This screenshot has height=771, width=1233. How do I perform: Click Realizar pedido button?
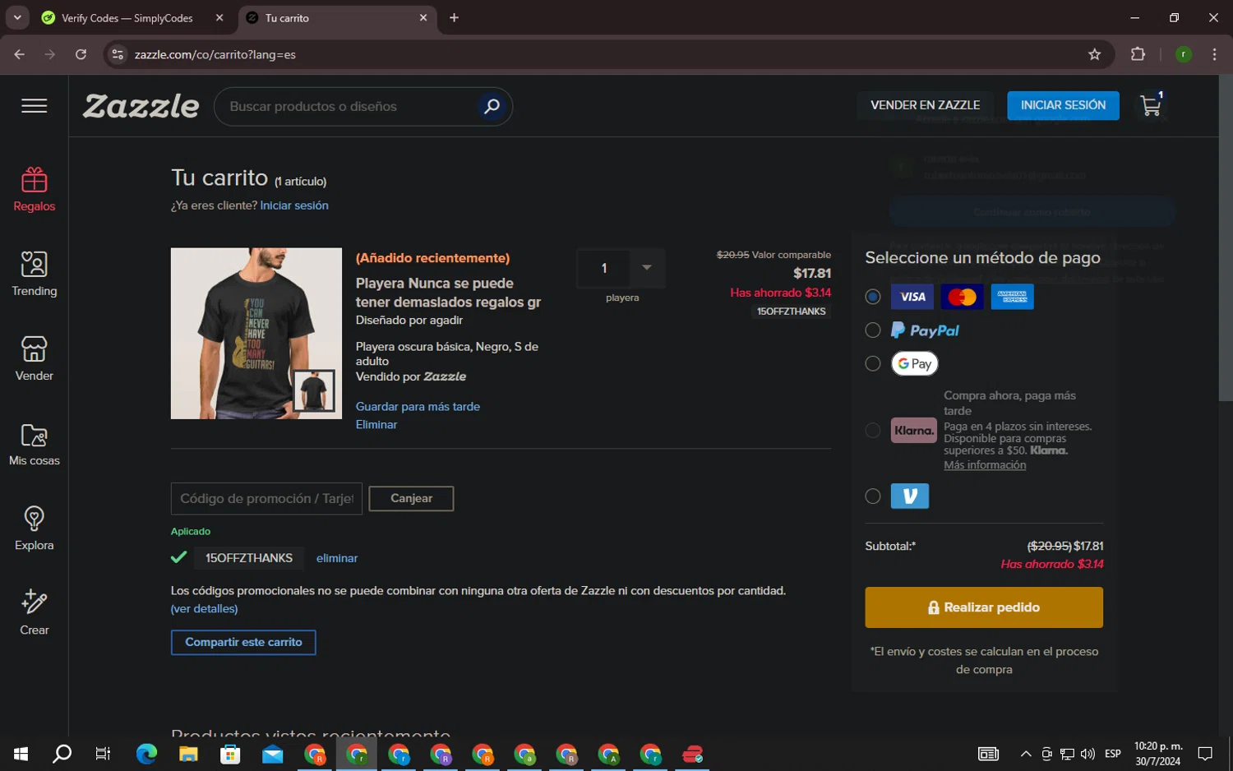(x=984, y=607)
